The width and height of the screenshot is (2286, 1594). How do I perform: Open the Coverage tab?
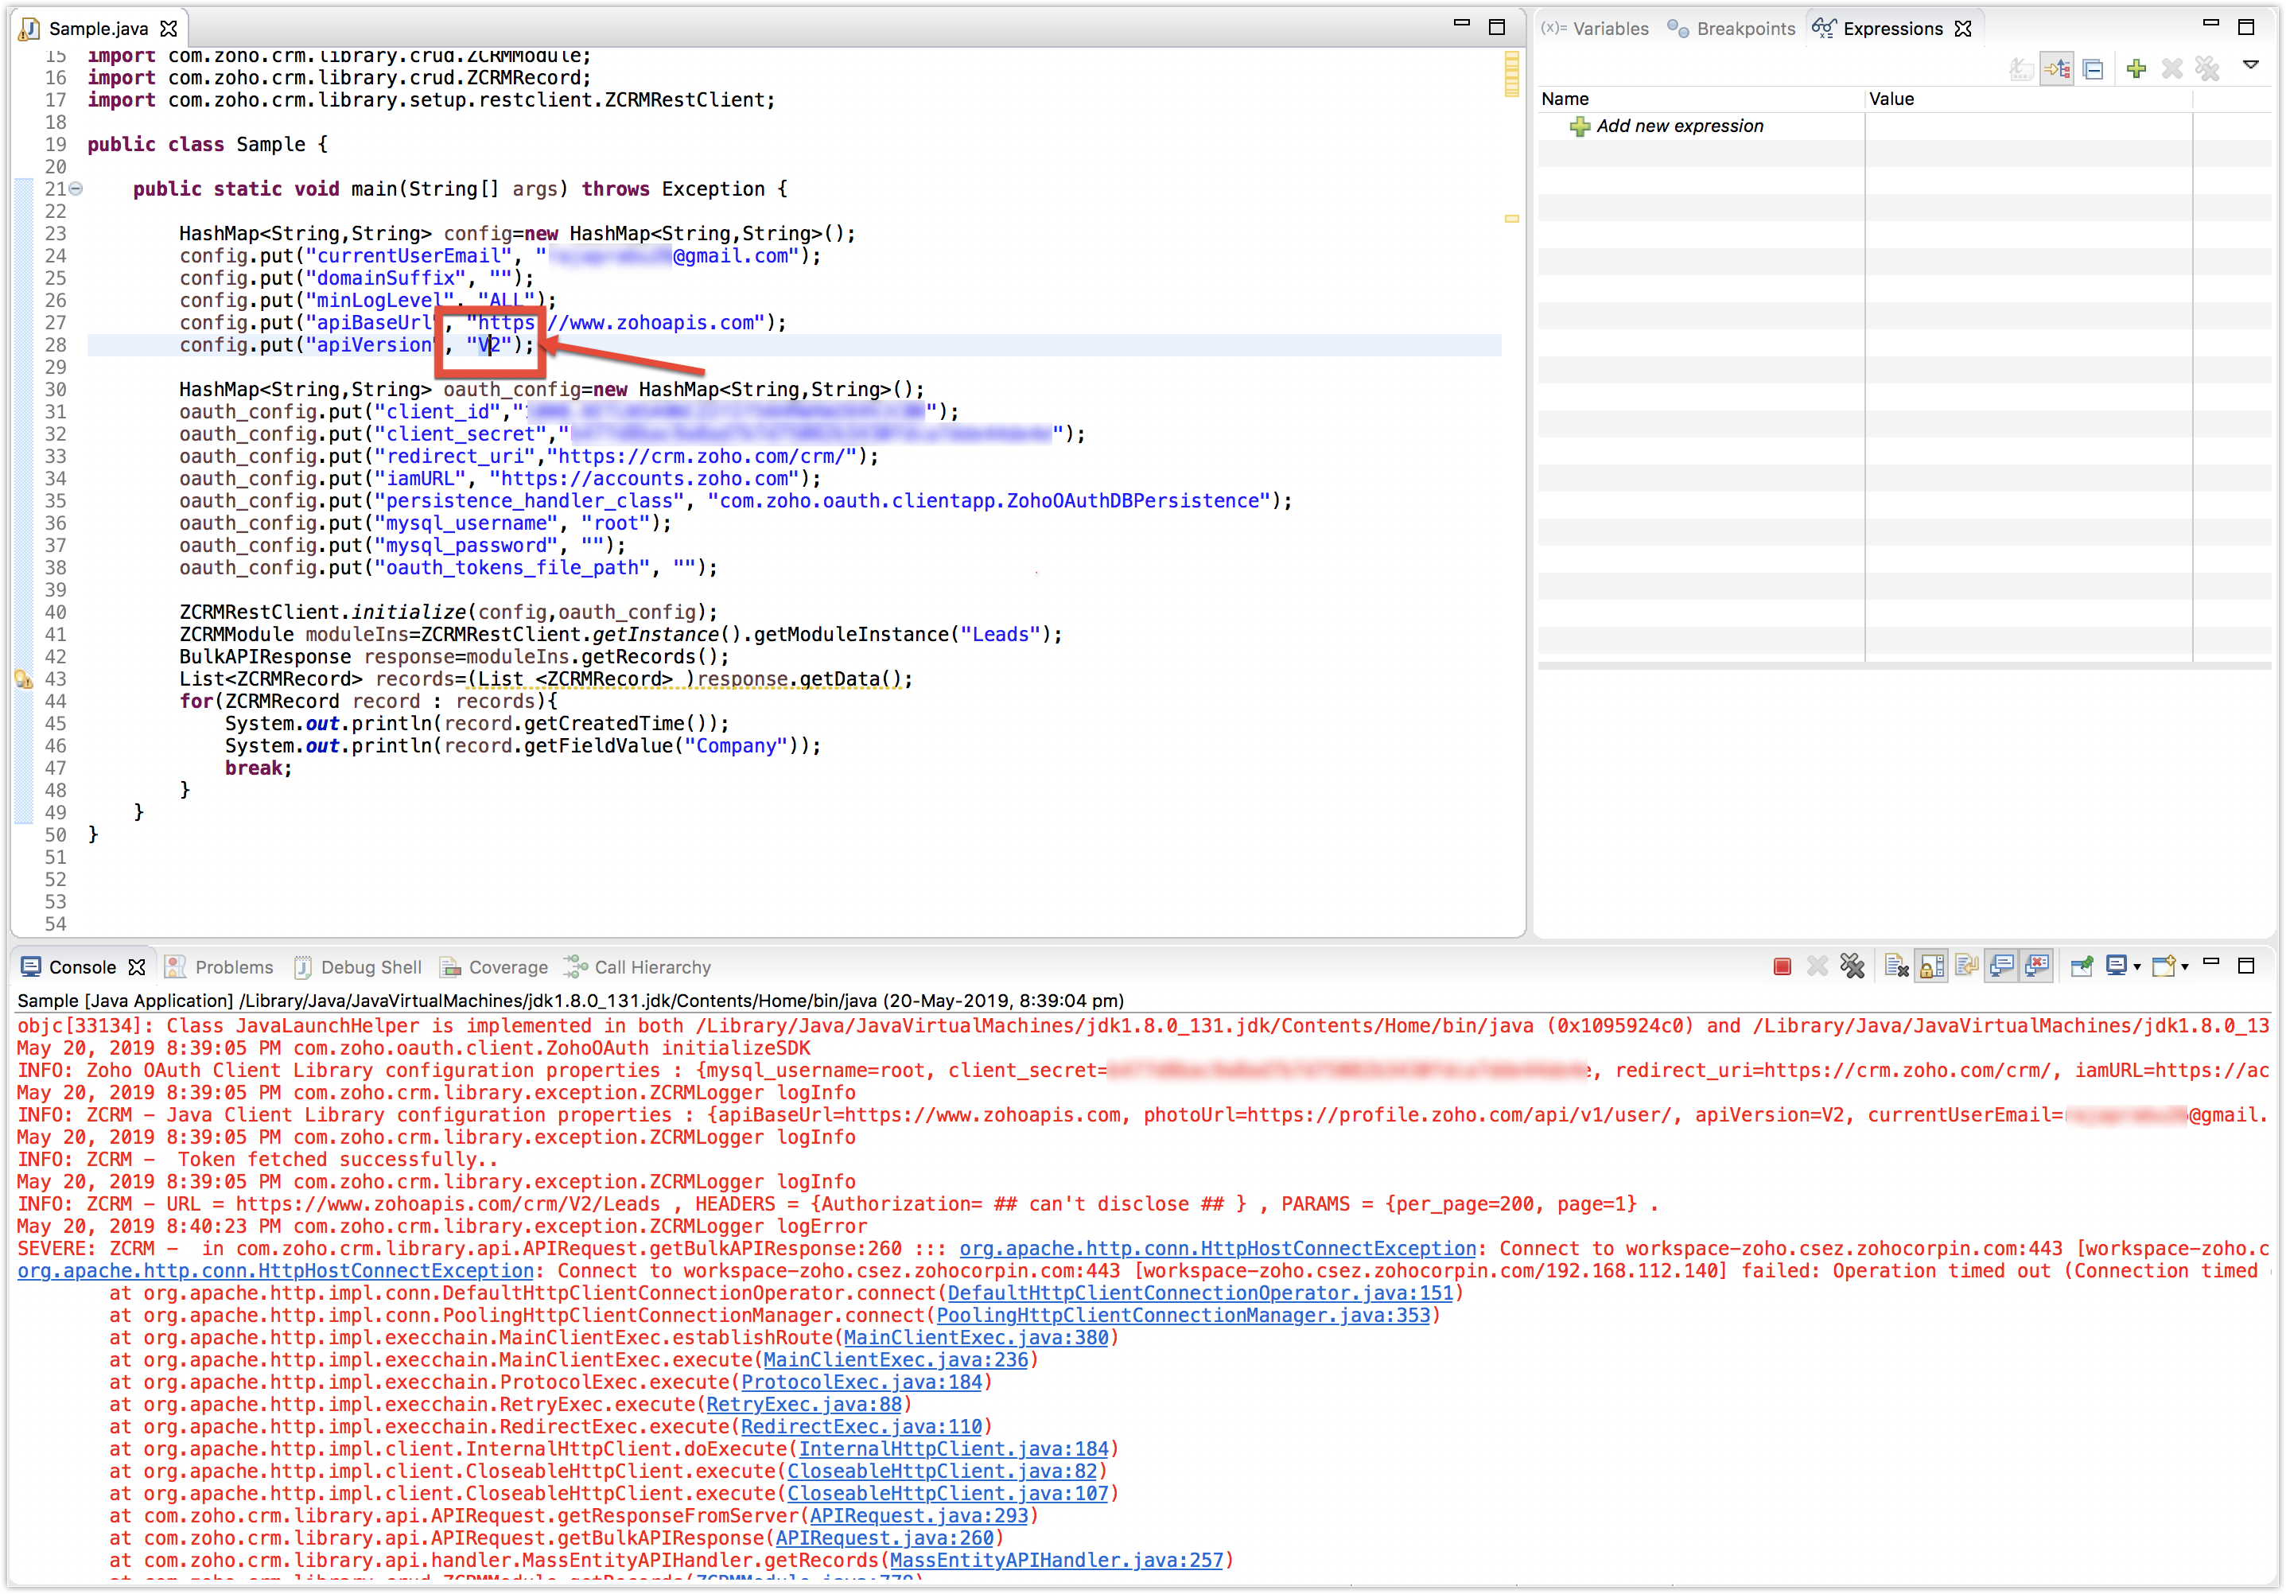(x=495, y=966)
